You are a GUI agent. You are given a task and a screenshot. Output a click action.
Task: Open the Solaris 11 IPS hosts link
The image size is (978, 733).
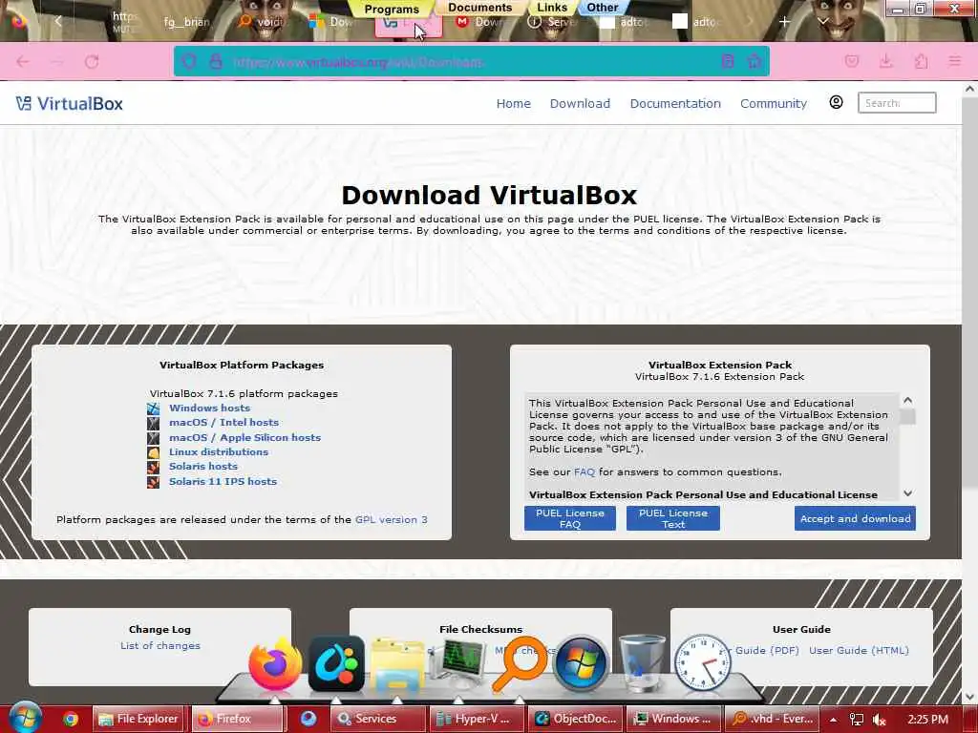[223, 481]
